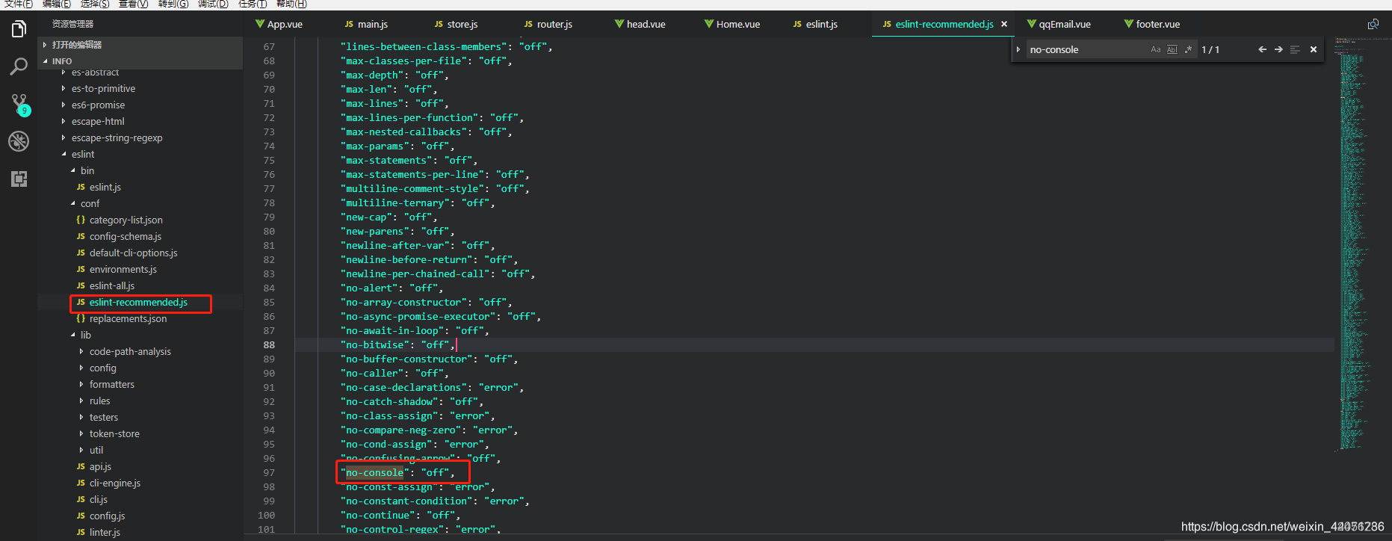This screenshot has width=1392, height=541.
Task: Open environments.js file
Action: click(x=123, y=269)
